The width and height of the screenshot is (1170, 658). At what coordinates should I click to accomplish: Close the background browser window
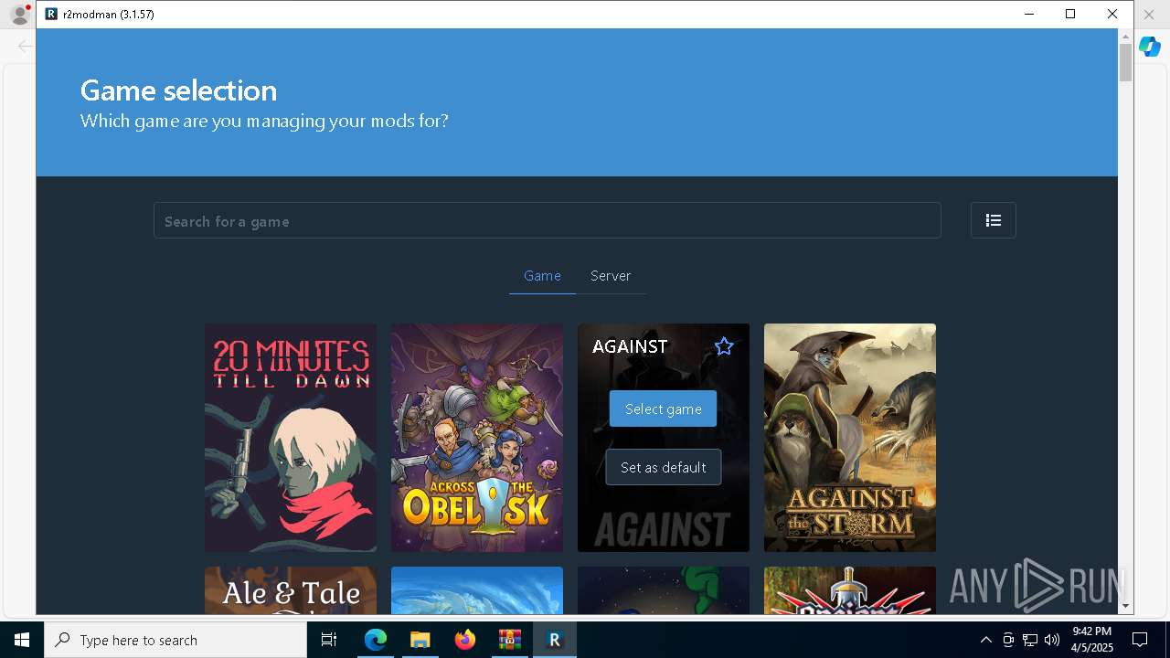point(1149,15)
